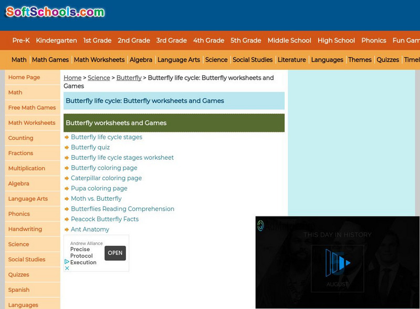Open the Language Arts subject menu item
Viewport: 420px width, 309px height.
tap(178, 60)
